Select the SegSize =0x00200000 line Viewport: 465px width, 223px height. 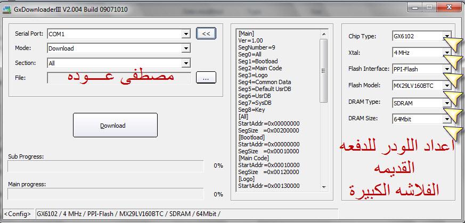pos(268,130)
